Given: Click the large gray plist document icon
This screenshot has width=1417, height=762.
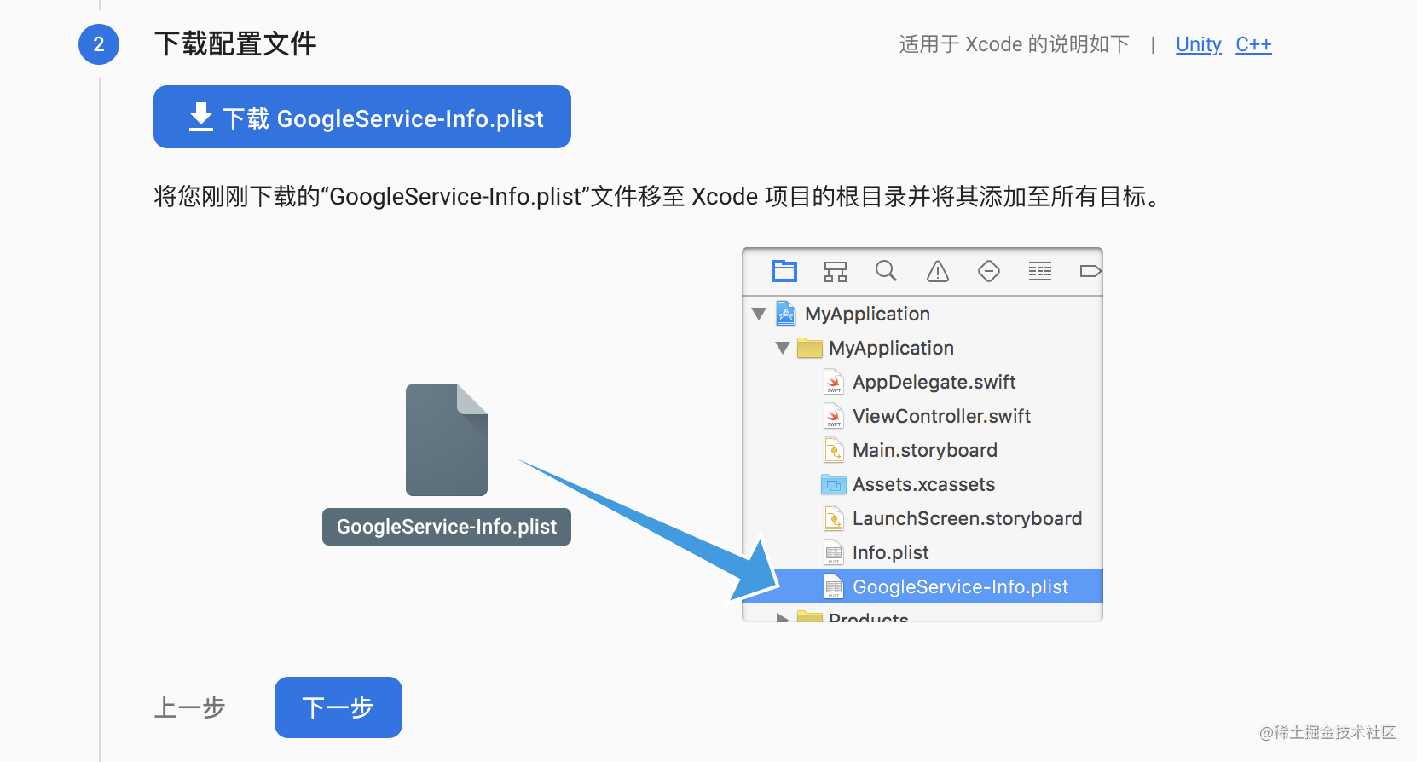Looking at the screenshot, I should tap(447, 440).
